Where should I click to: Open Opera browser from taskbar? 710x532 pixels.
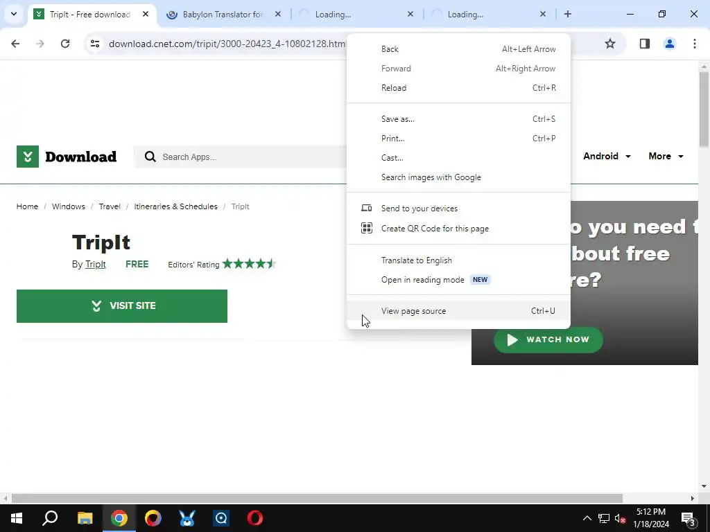(x=255, y=518)
